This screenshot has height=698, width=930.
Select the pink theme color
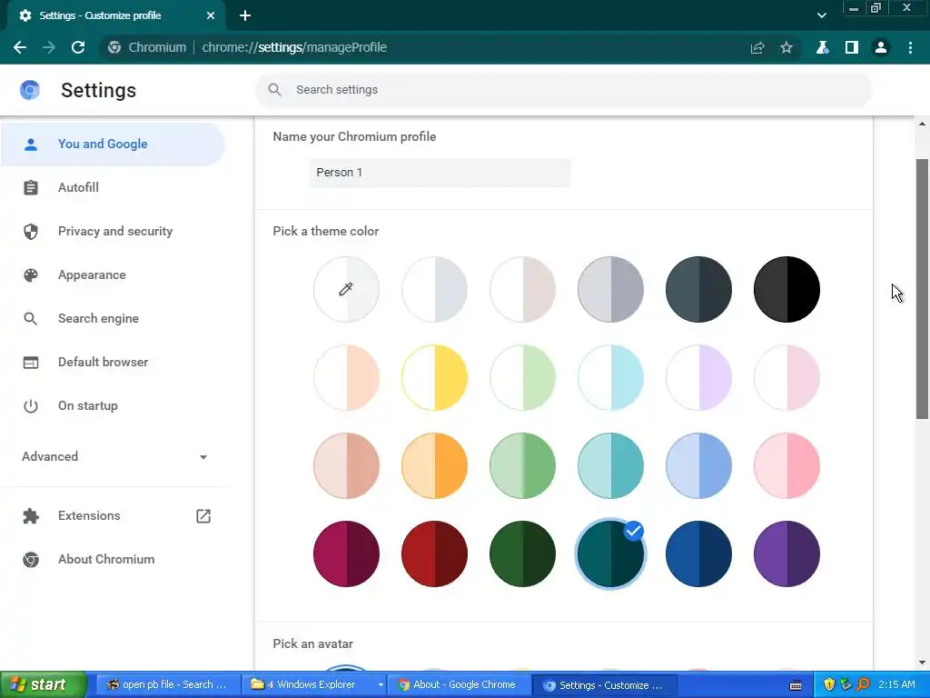[787, 466]
